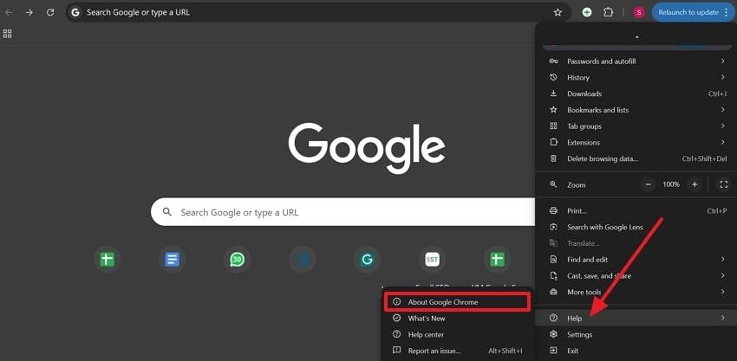The image size is (737, 361).
Task: Open the History menu item
Action: (636, 77)
